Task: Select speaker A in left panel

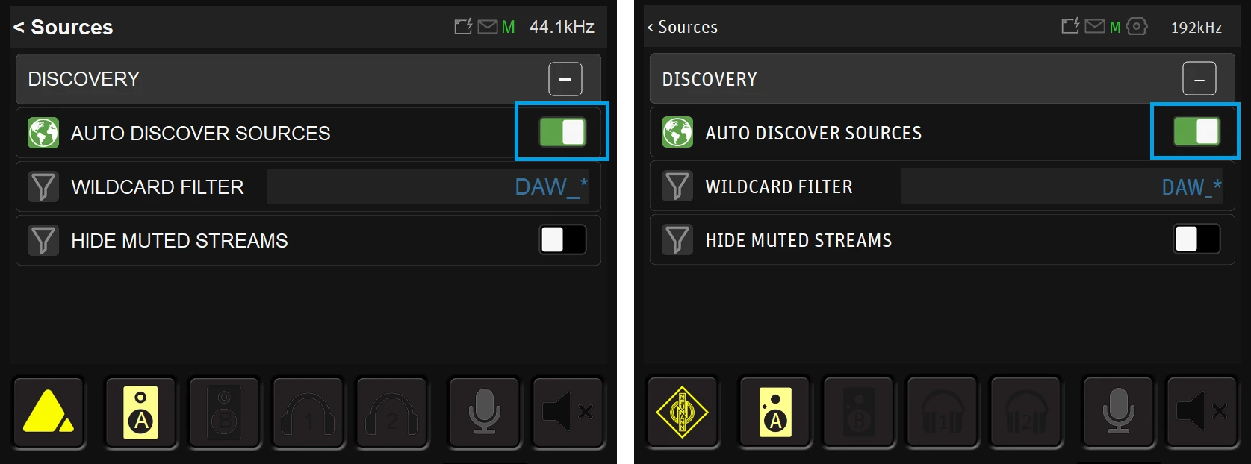Action: (140, 413)
